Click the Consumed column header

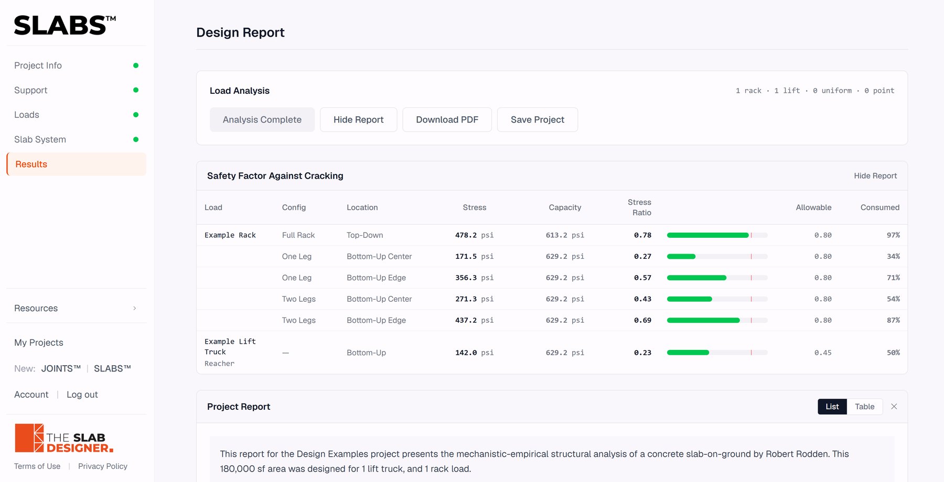click(880, 207)
